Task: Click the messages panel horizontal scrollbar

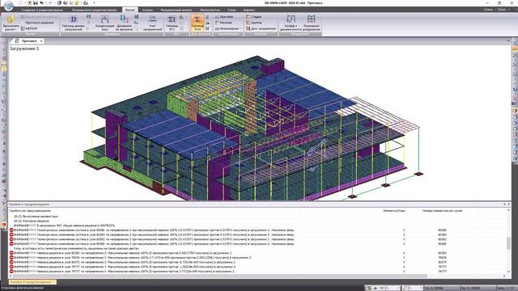Action: [x=219, y=276]
